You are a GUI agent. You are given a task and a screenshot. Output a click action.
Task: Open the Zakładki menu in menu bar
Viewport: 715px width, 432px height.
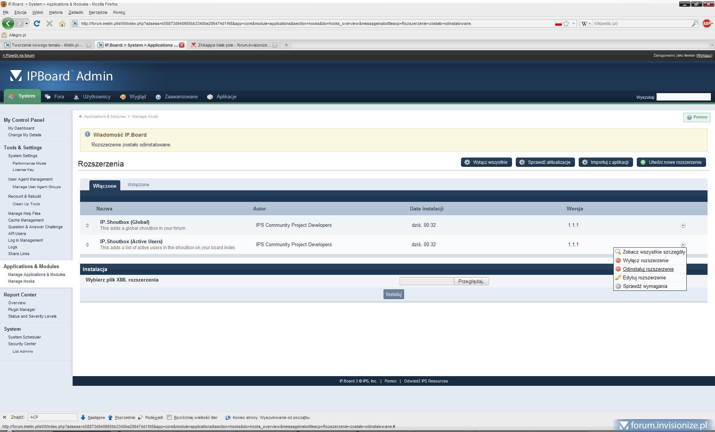point(76,12)
